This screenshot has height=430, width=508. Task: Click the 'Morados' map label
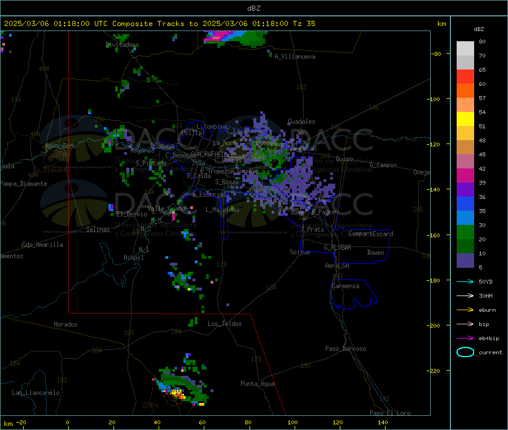click(x=66, y=324)
